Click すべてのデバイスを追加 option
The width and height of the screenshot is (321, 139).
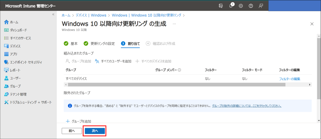pyautogui.click(x=153, y=61)
